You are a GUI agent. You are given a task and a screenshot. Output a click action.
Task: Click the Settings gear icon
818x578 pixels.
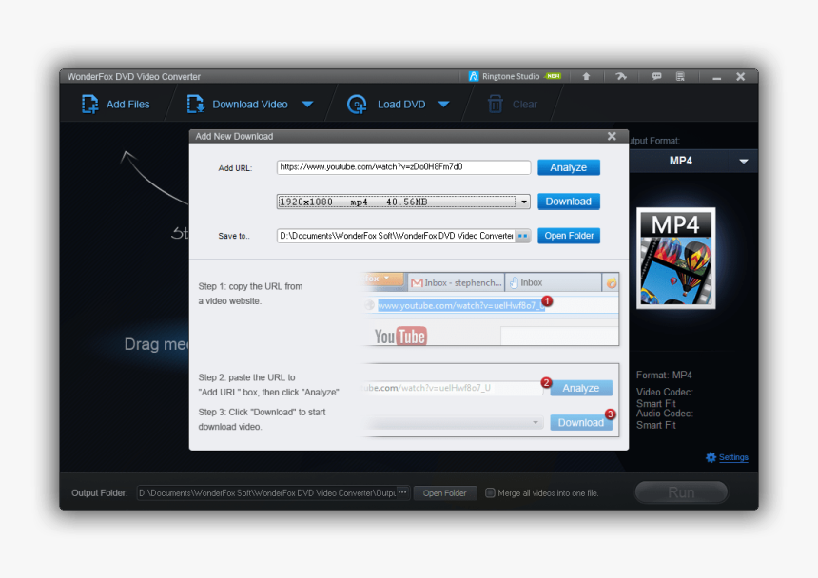tap(711, 457)
